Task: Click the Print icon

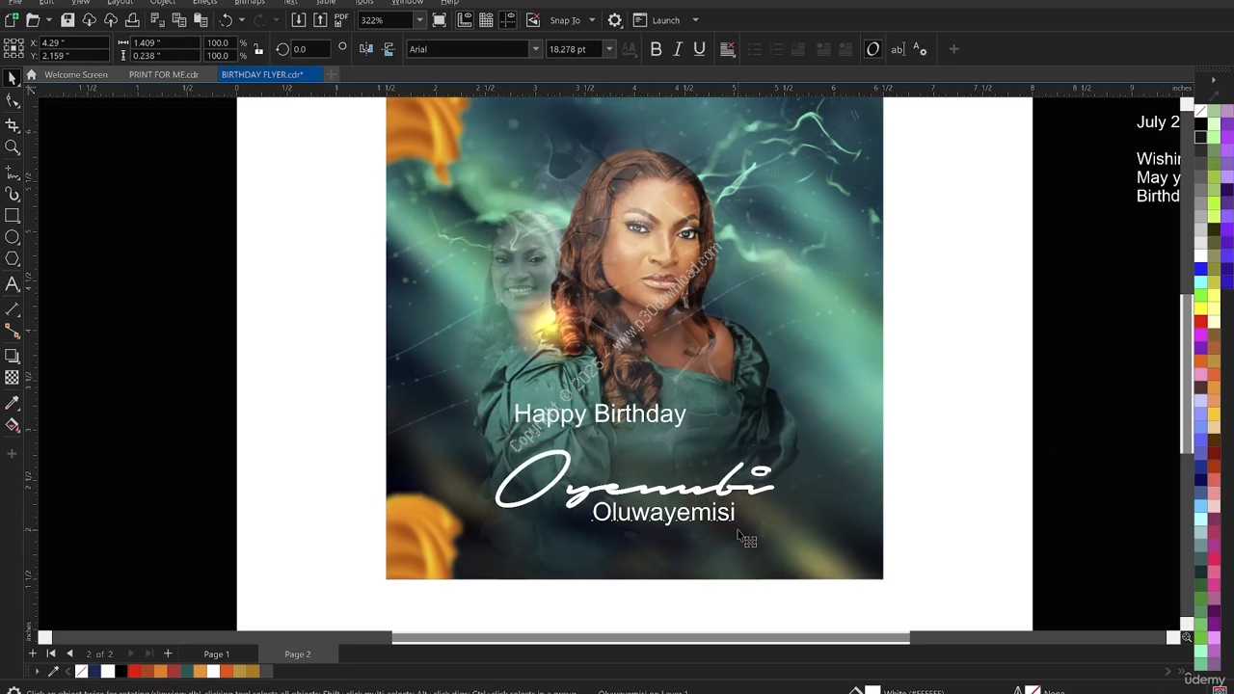Action: tap(132, 20)
